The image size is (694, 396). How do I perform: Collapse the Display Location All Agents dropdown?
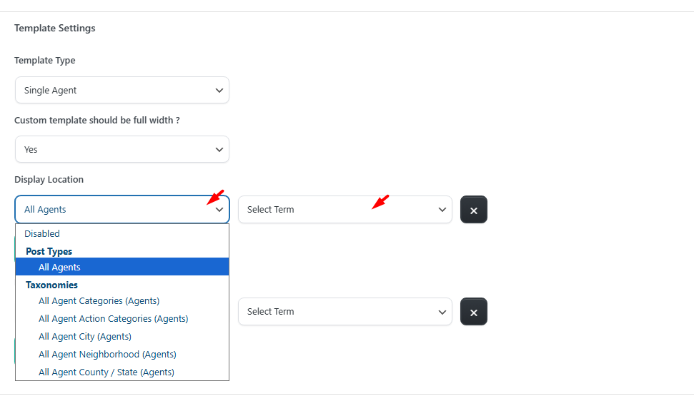click(122, 210)
